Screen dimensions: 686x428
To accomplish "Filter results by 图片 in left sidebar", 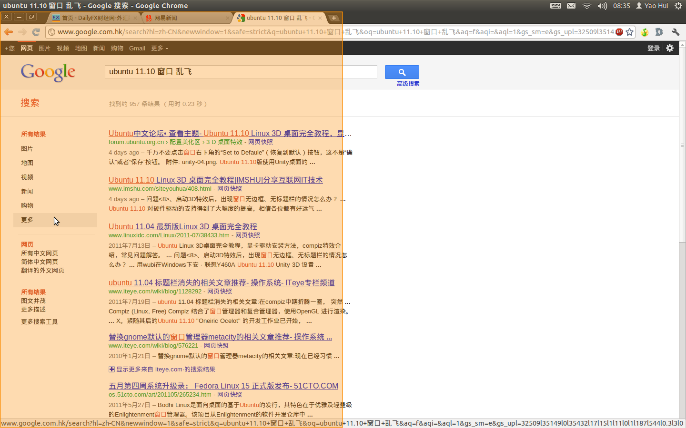I will (27, 149).
